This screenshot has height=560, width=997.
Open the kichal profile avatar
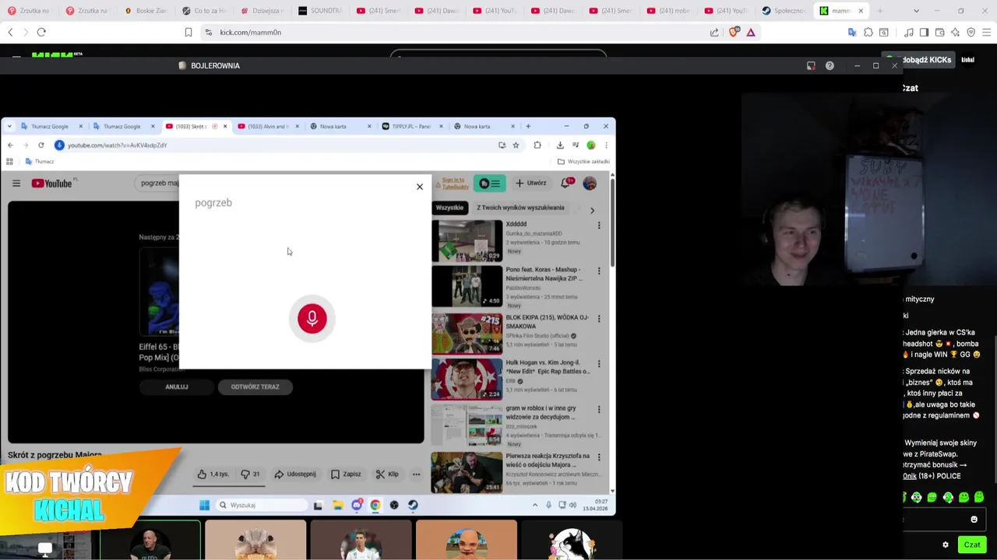(x=968, y=60)
